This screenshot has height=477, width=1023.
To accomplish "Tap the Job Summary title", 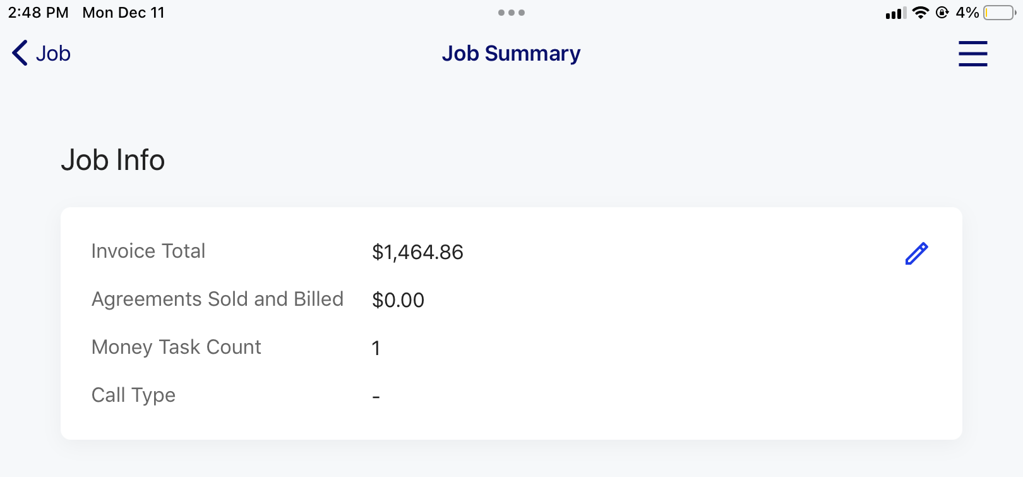I will 511,54.
